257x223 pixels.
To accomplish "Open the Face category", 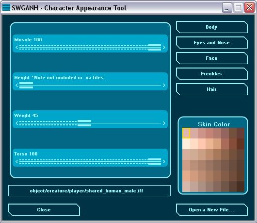I will 211,58.
